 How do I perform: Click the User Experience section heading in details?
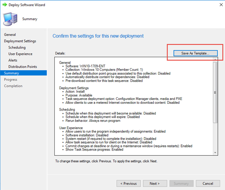(71, 128)
